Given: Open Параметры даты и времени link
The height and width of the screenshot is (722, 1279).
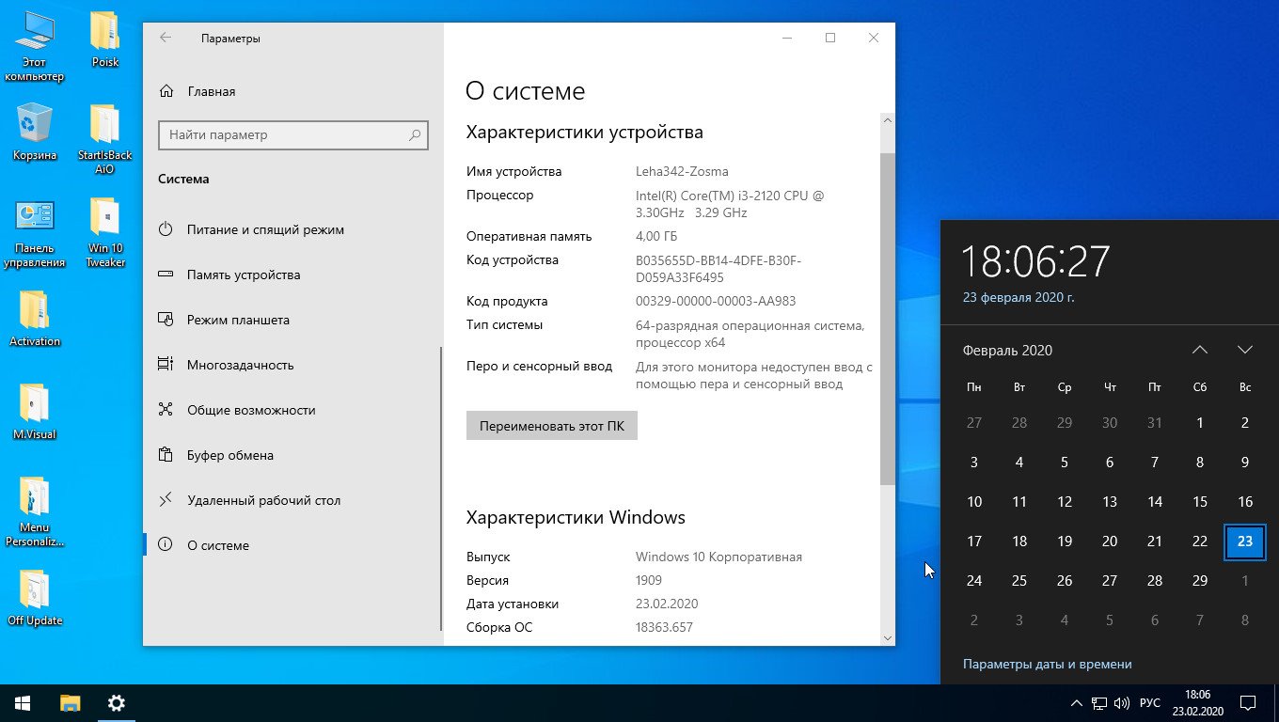Looking at the screenshot, I should pyautogui.click(x=1047, y=664).
